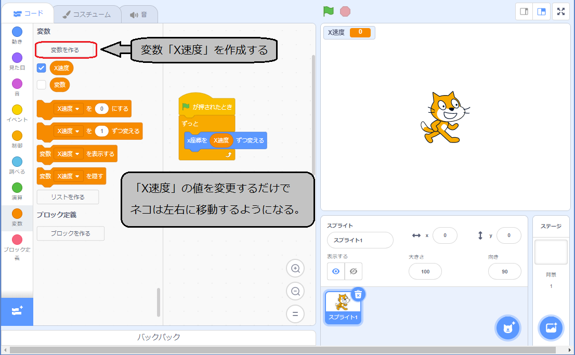Switch to the コスチューム tab
This screenshot has height=355, width=575.
pos(87,15)
